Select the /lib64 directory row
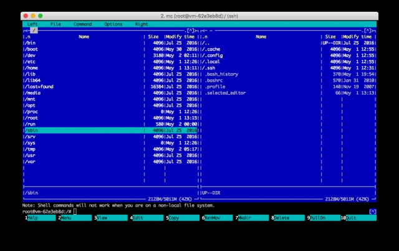 (x=111, y=81)
